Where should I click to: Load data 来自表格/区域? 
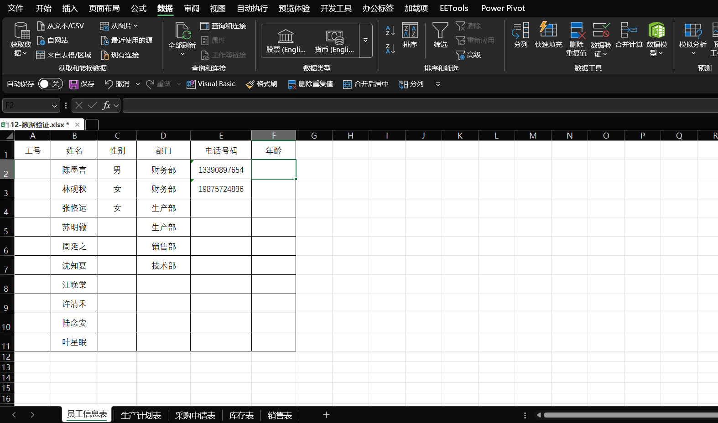click(64, 55)
